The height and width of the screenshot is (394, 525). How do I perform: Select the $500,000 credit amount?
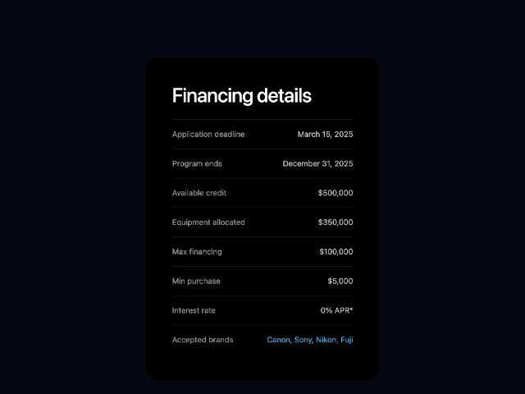click(x=336, y=194)
